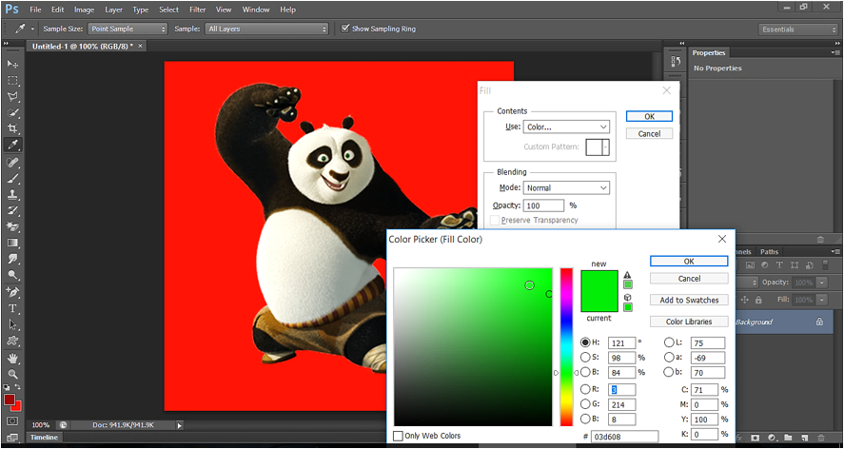Open the Timeline tab
Screen dimensions: 844x449
[x=44, y=438]
